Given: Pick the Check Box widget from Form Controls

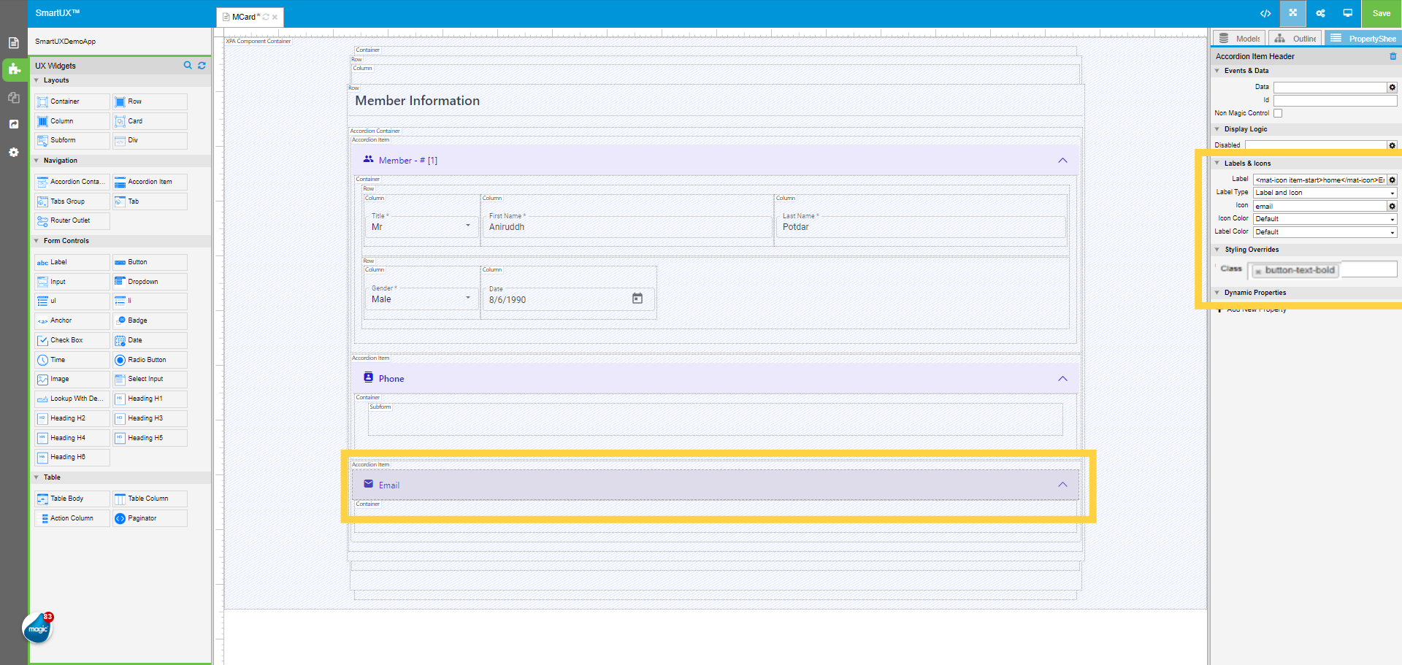Looking at the screenshot, I should [x=72, y=340].
